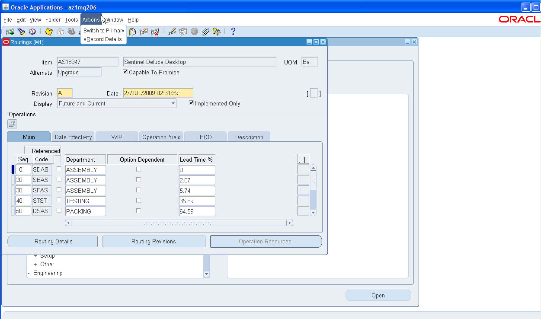Click the Edit Field pencil icon
The height and width of the screenshot is (319, 541).
point(171,32)
